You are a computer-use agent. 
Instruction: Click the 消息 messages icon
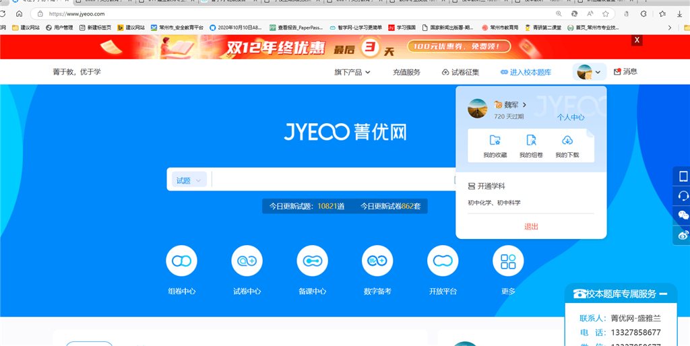[x=617, y=71]
